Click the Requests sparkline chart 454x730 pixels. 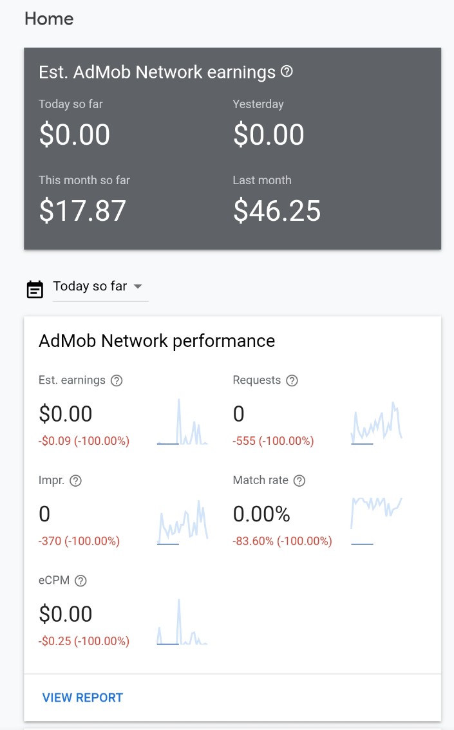point(376,424)
